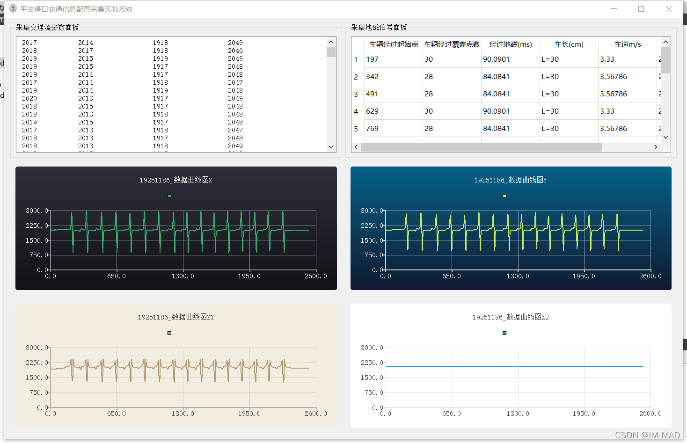Click the blue legend marker of chart Z2
The width and height of the screenshot is (687, 443).
[x=504, y=333]
